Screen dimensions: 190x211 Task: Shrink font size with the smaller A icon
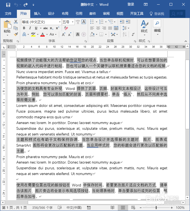pos(70,34)
